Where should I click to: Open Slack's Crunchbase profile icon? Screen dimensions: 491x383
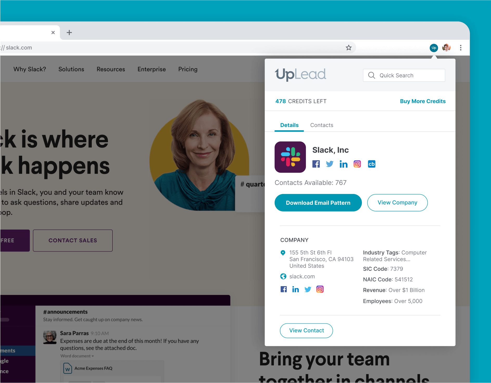[372, 164]
